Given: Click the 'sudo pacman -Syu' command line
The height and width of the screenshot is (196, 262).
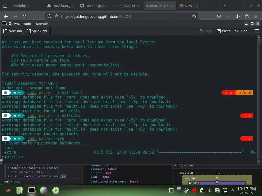Looking at the screenshot, I should [x=46, y=139].
